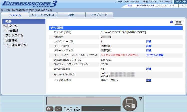The image size is (187, 112).
Task: Click the ID lamp button
Action: tap(58, 109)
